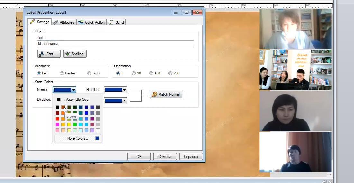Screen dimensions: 354x183
Task: Click the label Text input field
Action: (x=115, y=44)
